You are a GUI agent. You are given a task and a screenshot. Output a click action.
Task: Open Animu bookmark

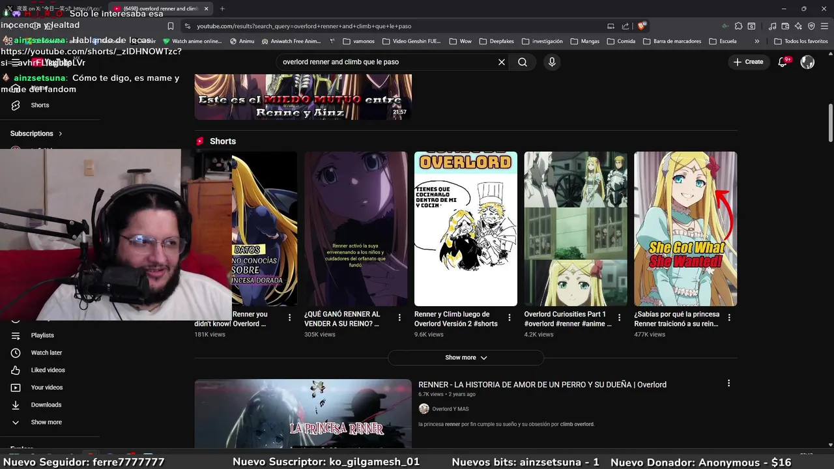pyautogui.click(x=242, y=41)
